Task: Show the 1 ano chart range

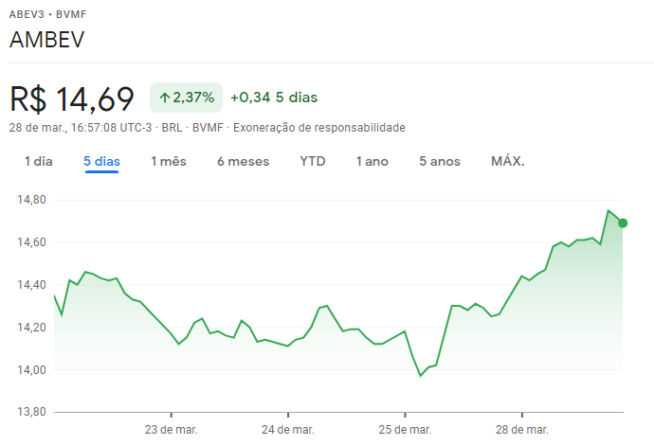Action: pyautogui.click(x=372, y=161)
